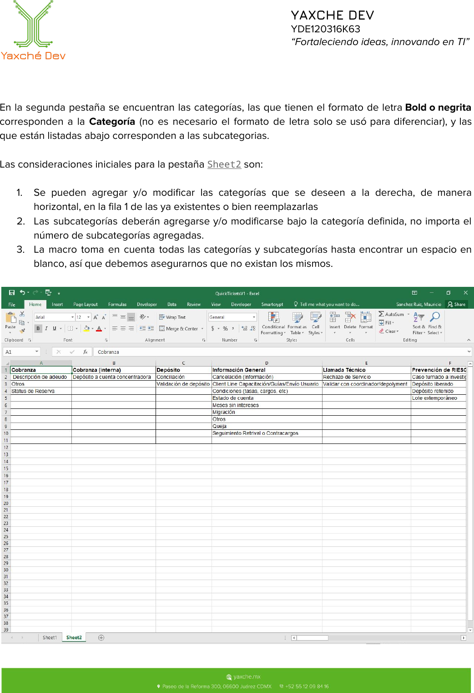Screen dimensions: 474x693
Task: Switch to Page Layout ribbon tab
Action: 86,304
